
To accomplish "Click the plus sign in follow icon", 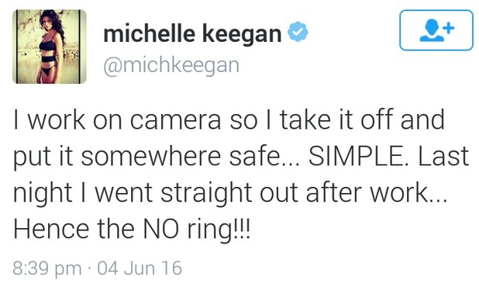I will coord(449,28).
